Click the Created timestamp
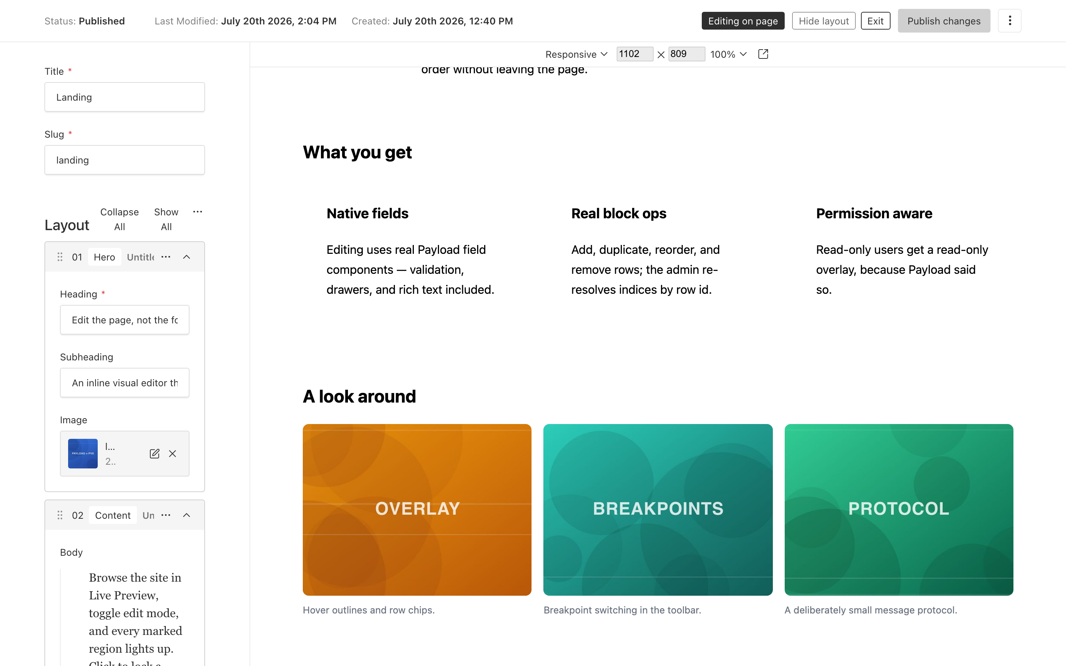This screenshot has height=666, width=1066. click(x=432, y=21)
